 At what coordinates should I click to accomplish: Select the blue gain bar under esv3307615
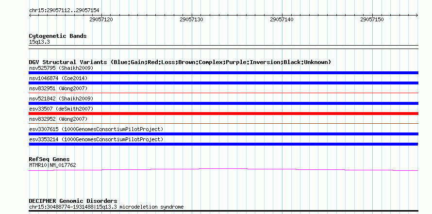[223, 134]
